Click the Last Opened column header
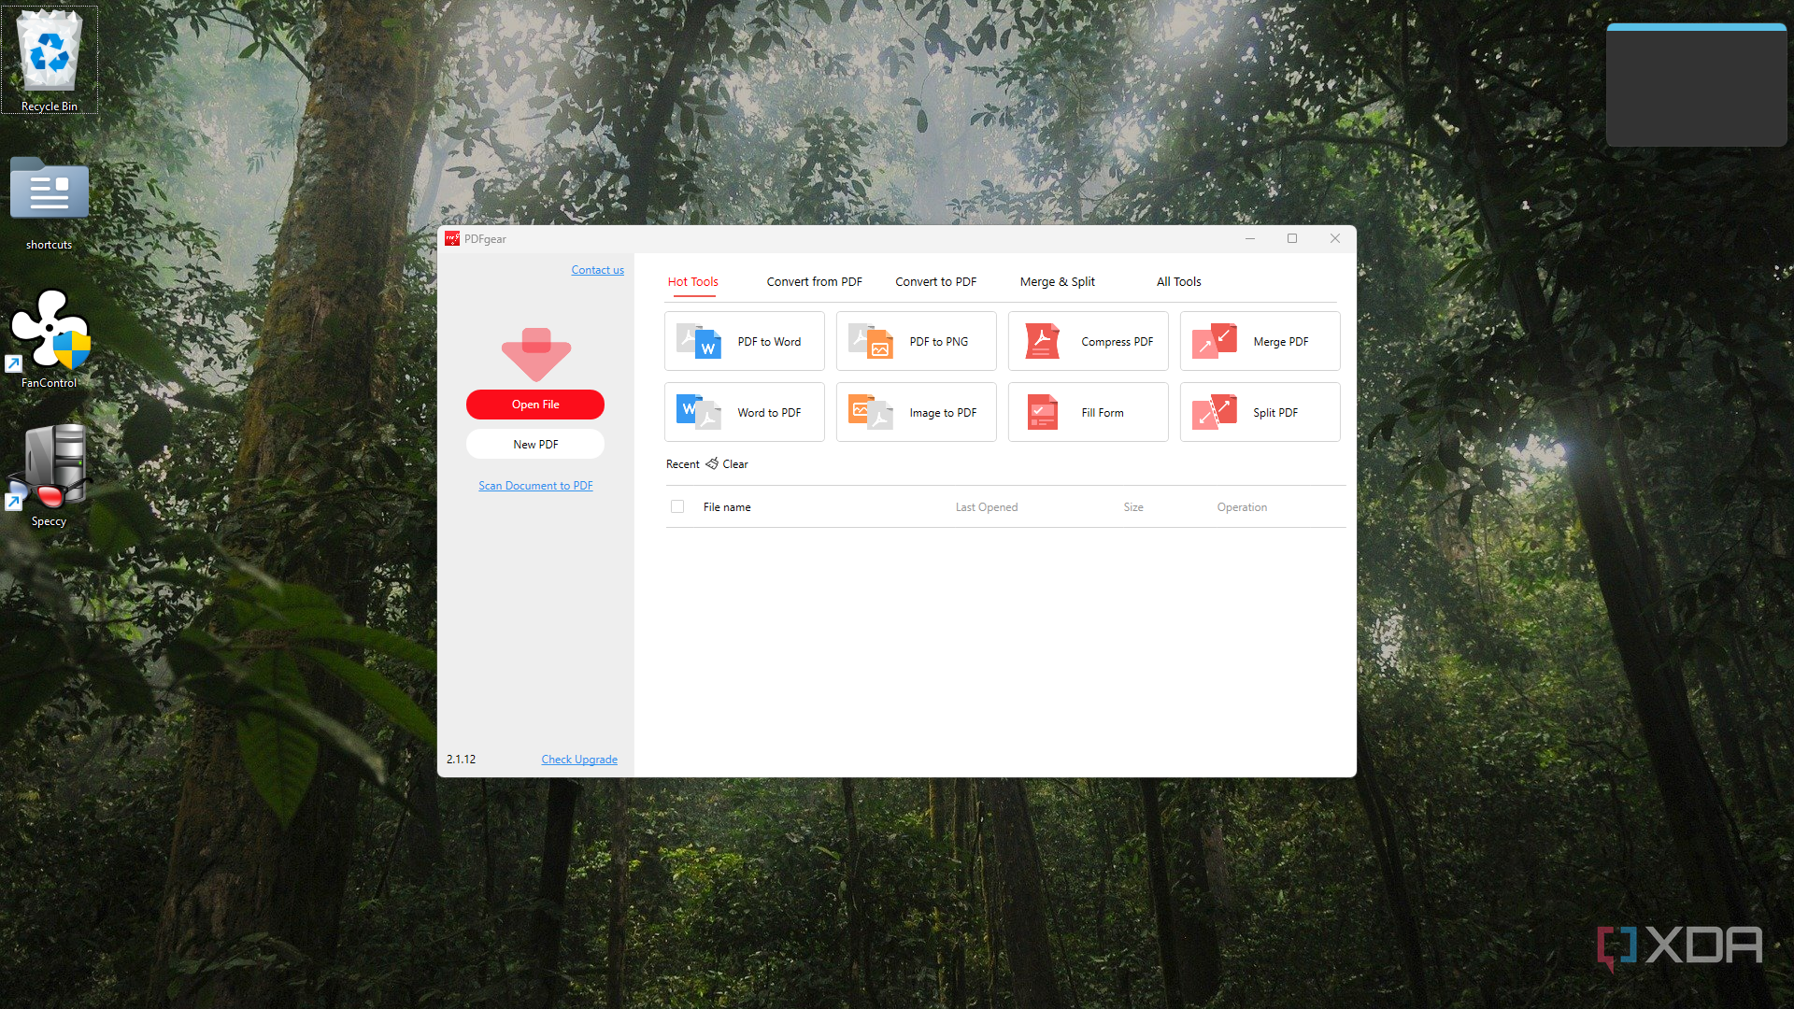This screenshot has height=1009, width=1794. 986,507
